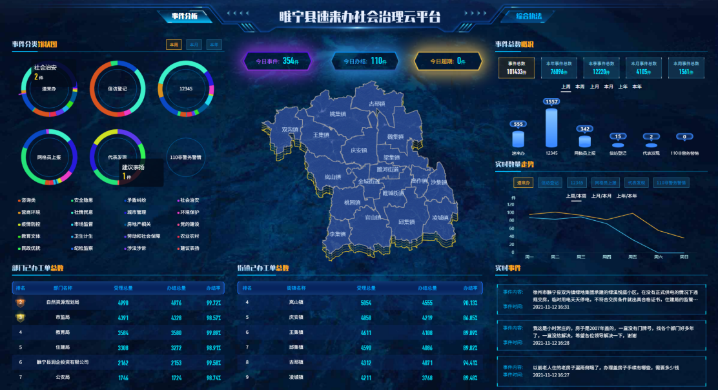The image size is (718, 390).
Task: Toggle the 咨询类 legend item
Action: click(x=30, y=200)
